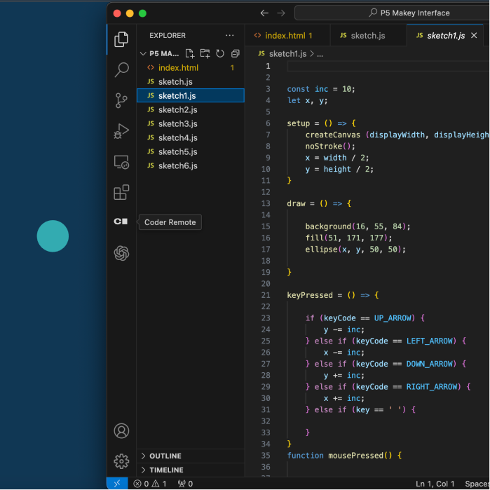Open the Explorer view in activity bar
This screenshot has height=490, width=490.
121,39
